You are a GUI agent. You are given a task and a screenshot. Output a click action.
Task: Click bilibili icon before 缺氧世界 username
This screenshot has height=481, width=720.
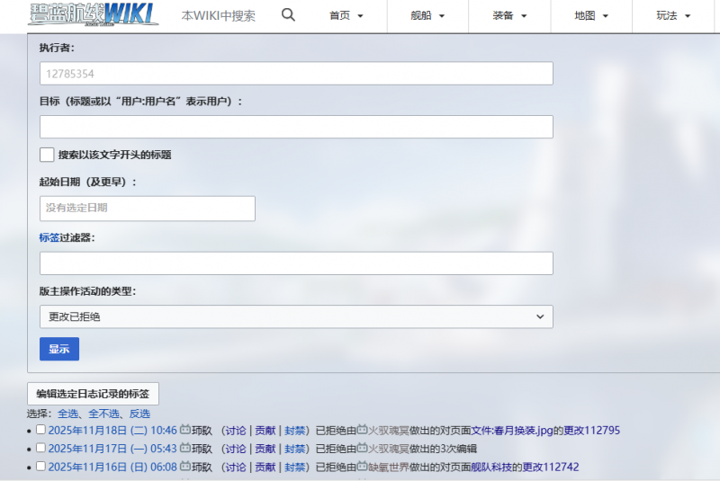coord(363,467)
